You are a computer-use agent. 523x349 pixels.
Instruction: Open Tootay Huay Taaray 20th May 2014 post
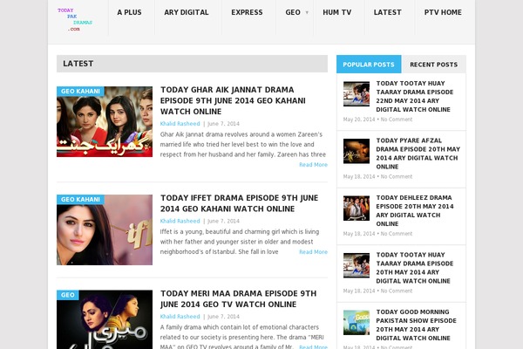[x=415, y=268]
